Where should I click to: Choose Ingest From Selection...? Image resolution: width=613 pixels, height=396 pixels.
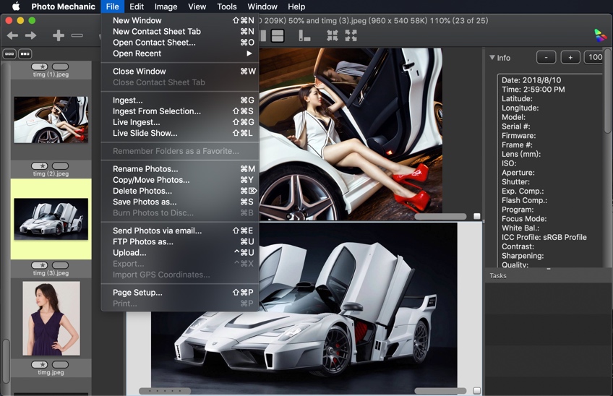click(x=180, y=111)
